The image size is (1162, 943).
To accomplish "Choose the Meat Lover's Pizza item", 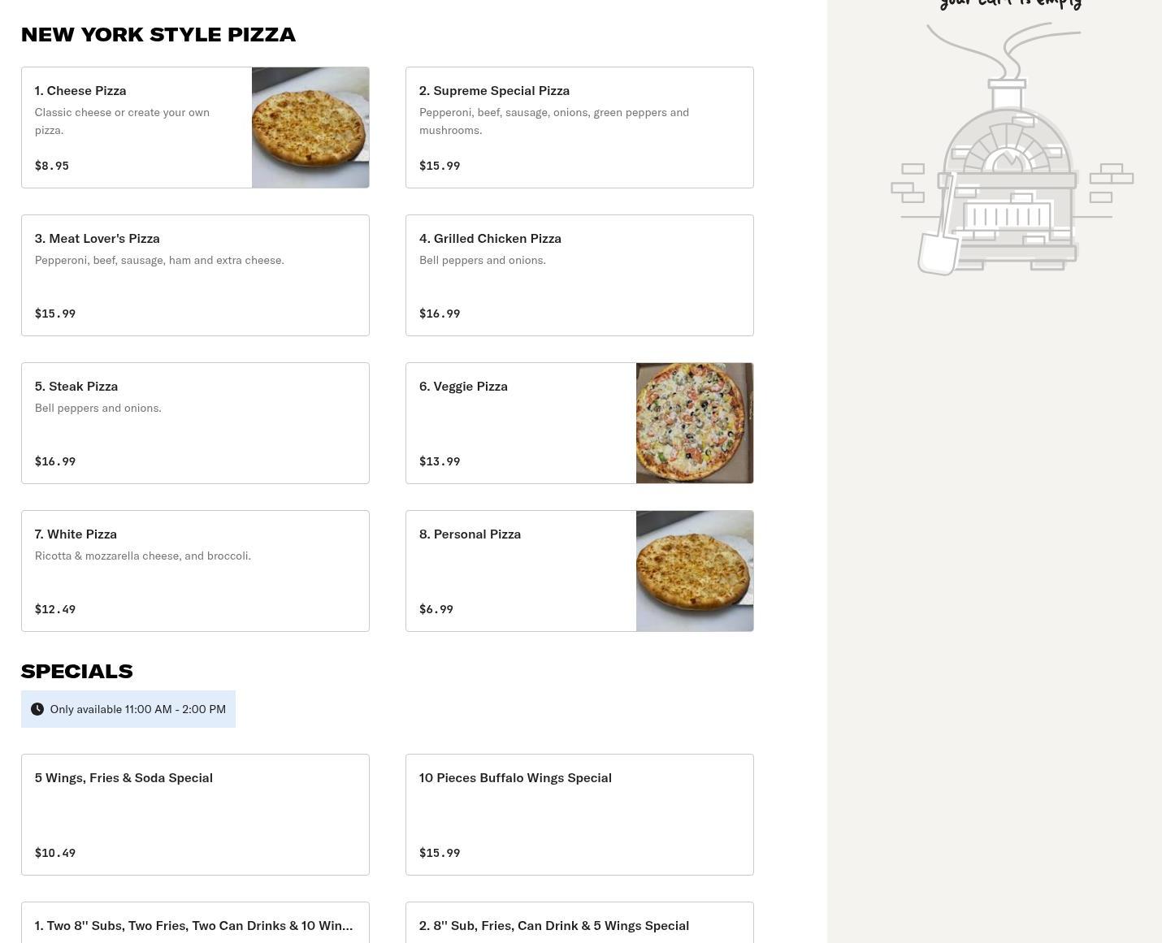I will tap(195, 275).
